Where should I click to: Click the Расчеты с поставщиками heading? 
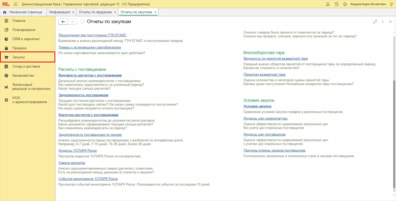click(82, 70)
